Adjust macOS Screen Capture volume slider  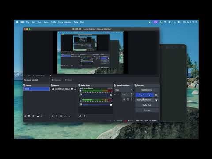click(98, 95)
